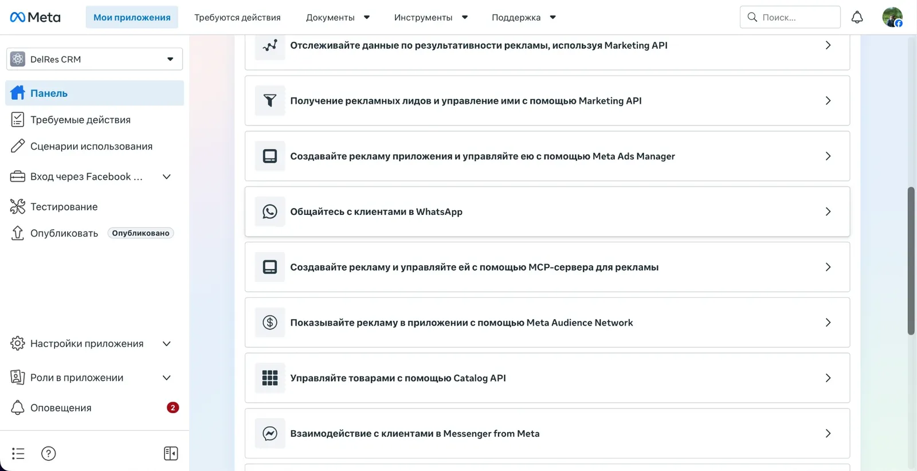Open Управляйте товарами с помощью Catalog API
917x471 pixels.
coord(547,378)
